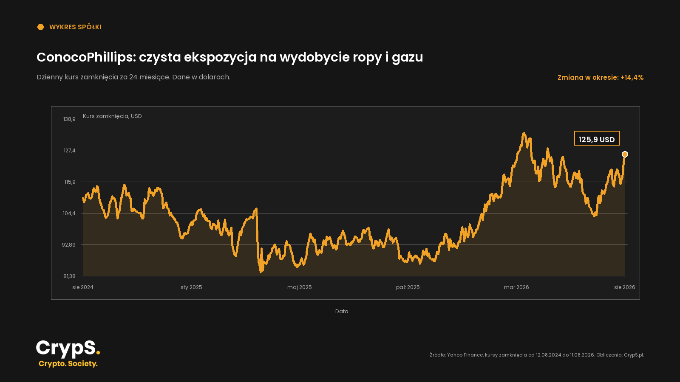Click the final data point marker dot
Viewport: 680px width, 382px height.
625,154
